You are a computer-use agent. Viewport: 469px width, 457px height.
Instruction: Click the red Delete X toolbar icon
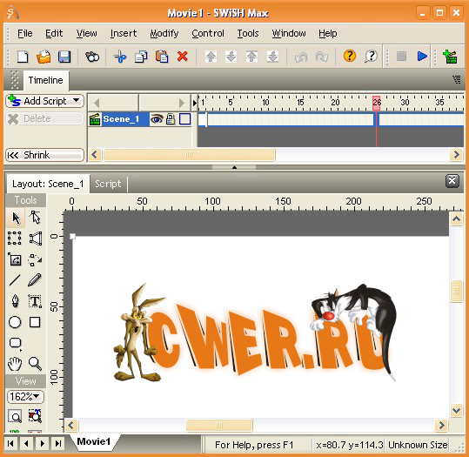pos(182,57)
